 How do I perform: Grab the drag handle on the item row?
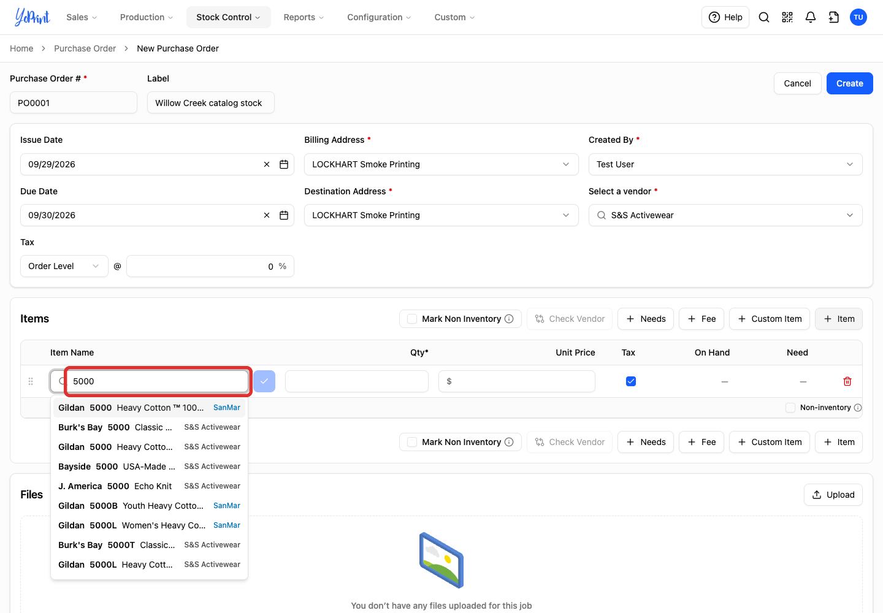(31, 381)
